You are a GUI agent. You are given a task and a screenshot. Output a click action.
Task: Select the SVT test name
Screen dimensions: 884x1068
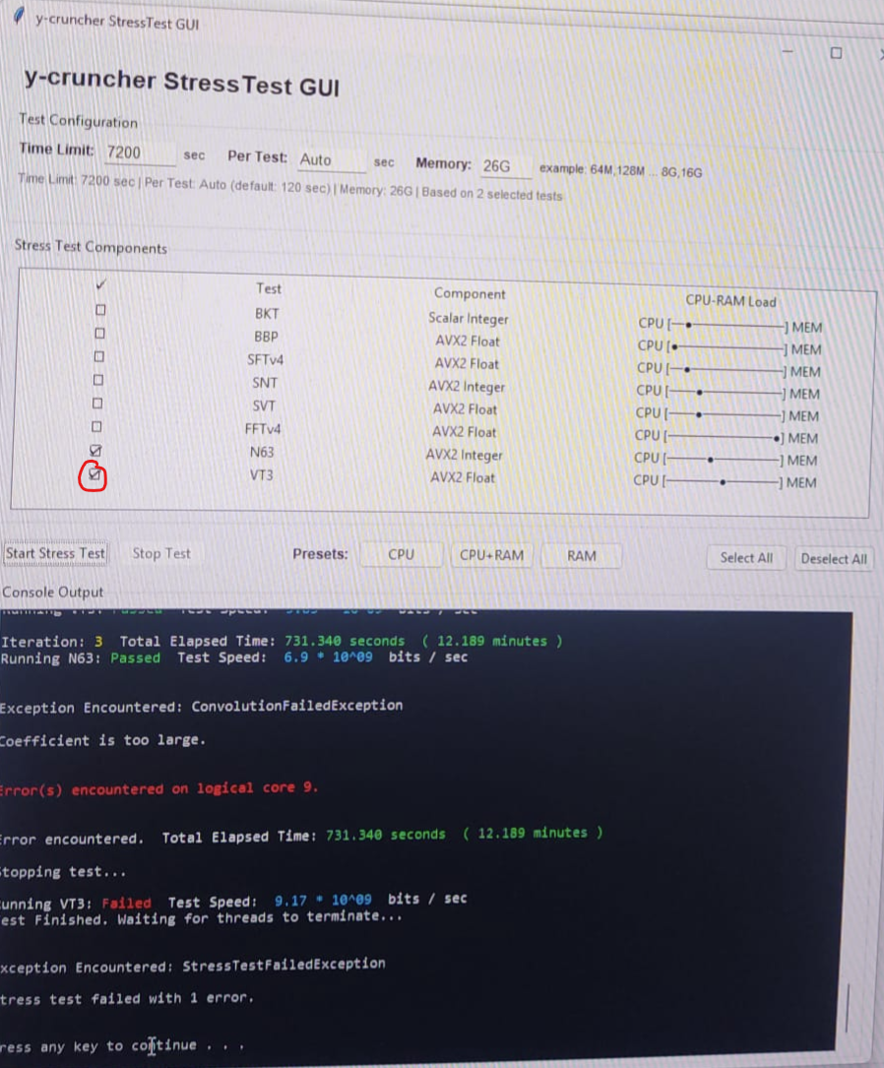click(x=264, y=406)
